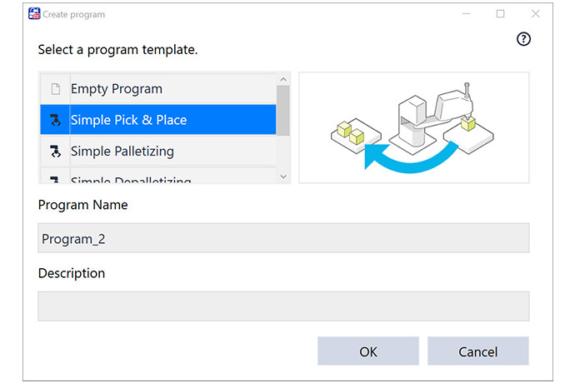
Task: Click the Simple Palletizing robot icon
Action: click(x=55, y=151)
